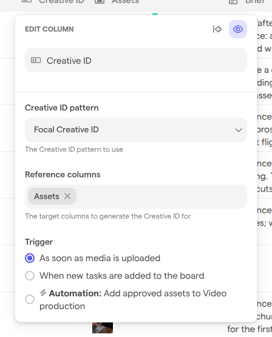Expand the pattern dropdown chevron

point(239,130)
